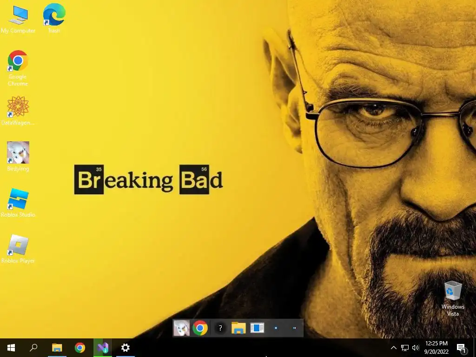
Task: Open Settings gear on the taskbar
Action: pyautogui.click(x=126, y=348)
